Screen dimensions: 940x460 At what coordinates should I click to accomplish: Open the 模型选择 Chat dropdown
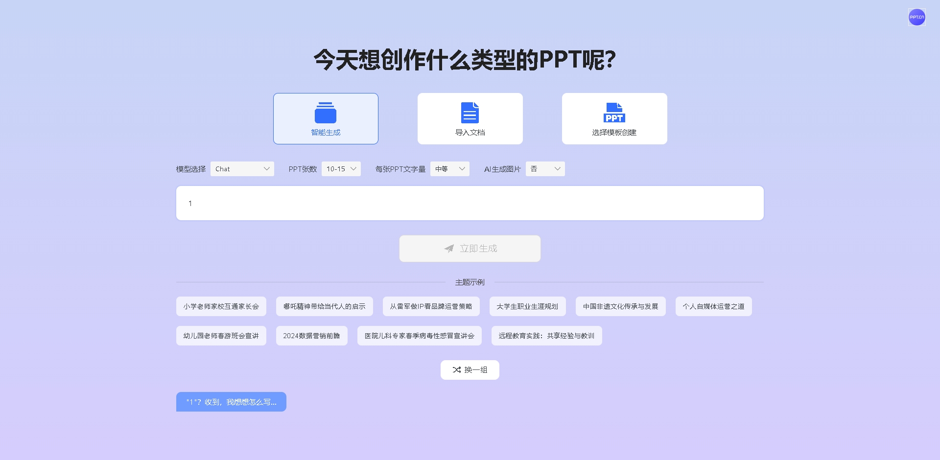(x=242, y=169)
